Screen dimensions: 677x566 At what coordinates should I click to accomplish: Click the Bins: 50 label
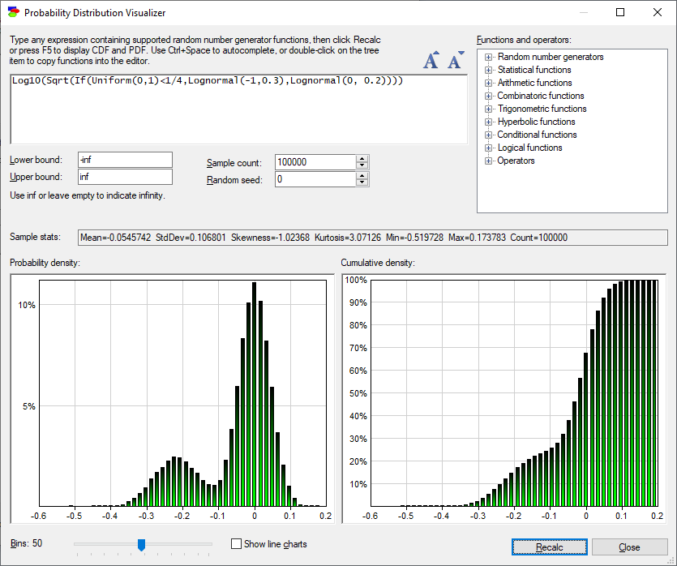[x=26, y=543]
